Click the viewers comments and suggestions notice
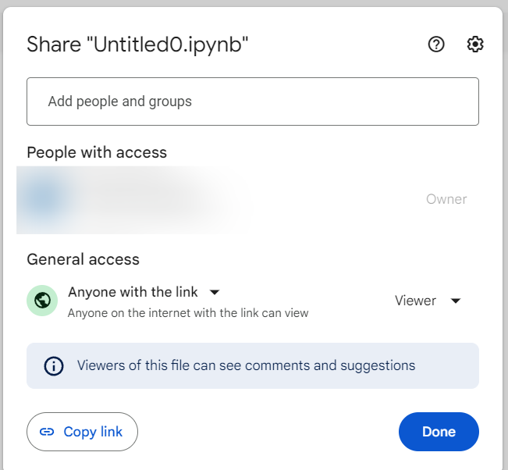 [246, 365]
